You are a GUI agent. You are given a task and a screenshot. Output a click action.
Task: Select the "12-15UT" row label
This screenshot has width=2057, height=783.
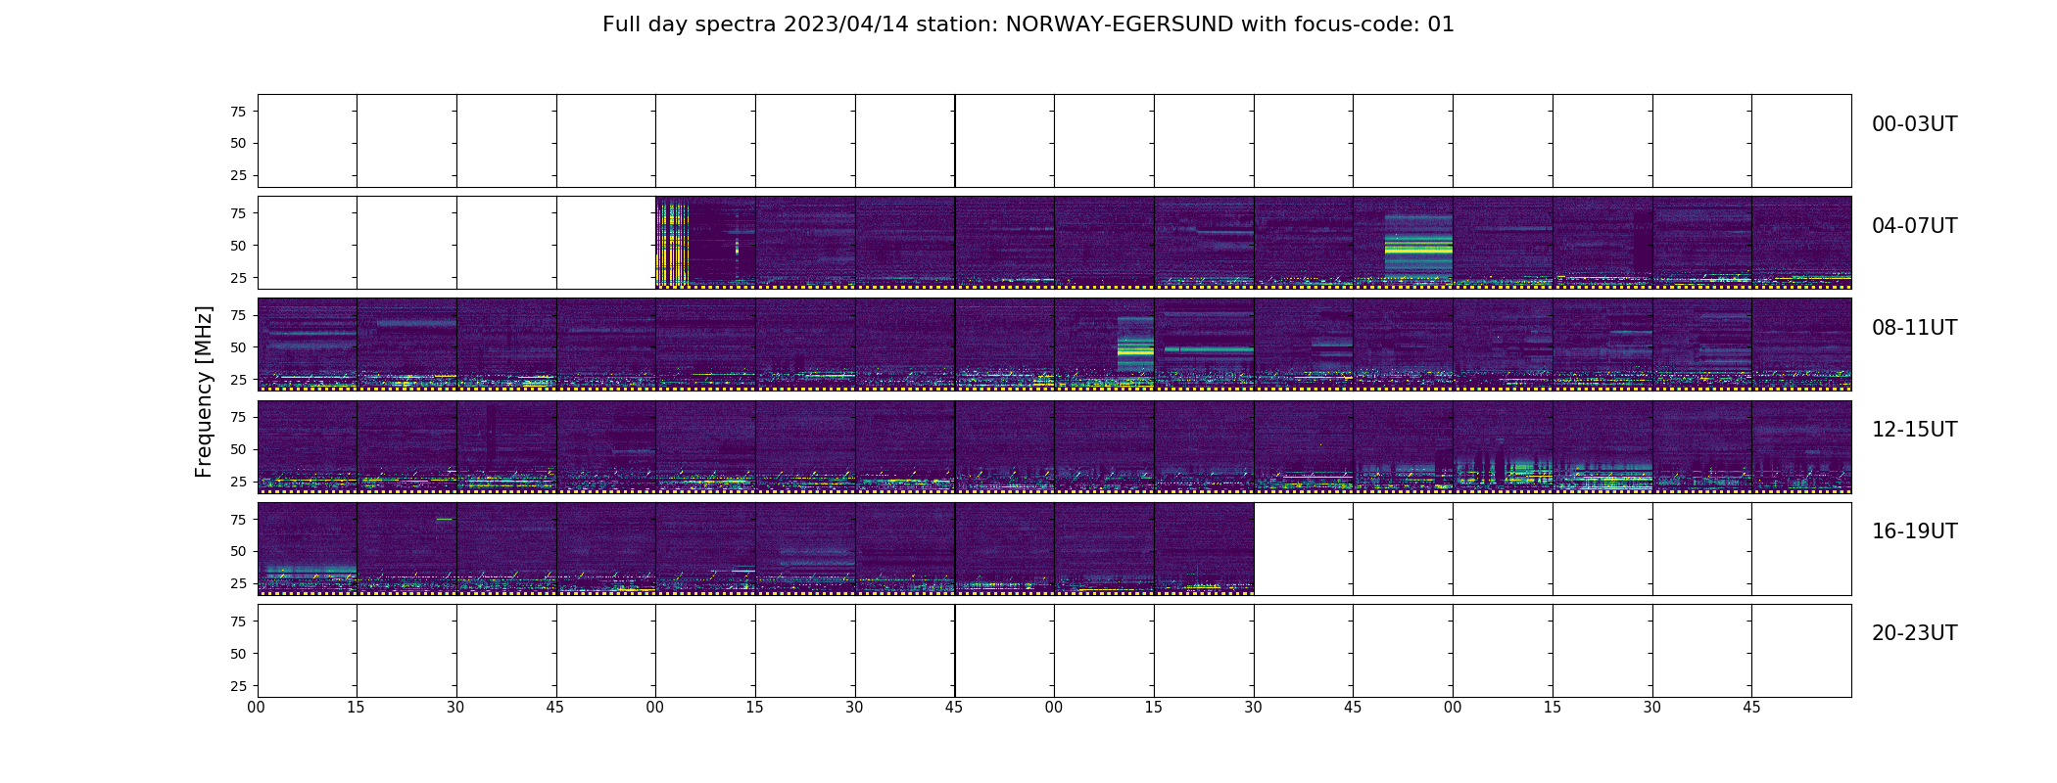coord(1914,430)
